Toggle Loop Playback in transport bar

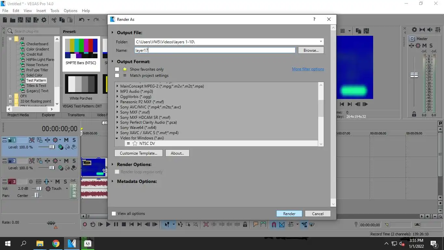(x=93, y=224)
